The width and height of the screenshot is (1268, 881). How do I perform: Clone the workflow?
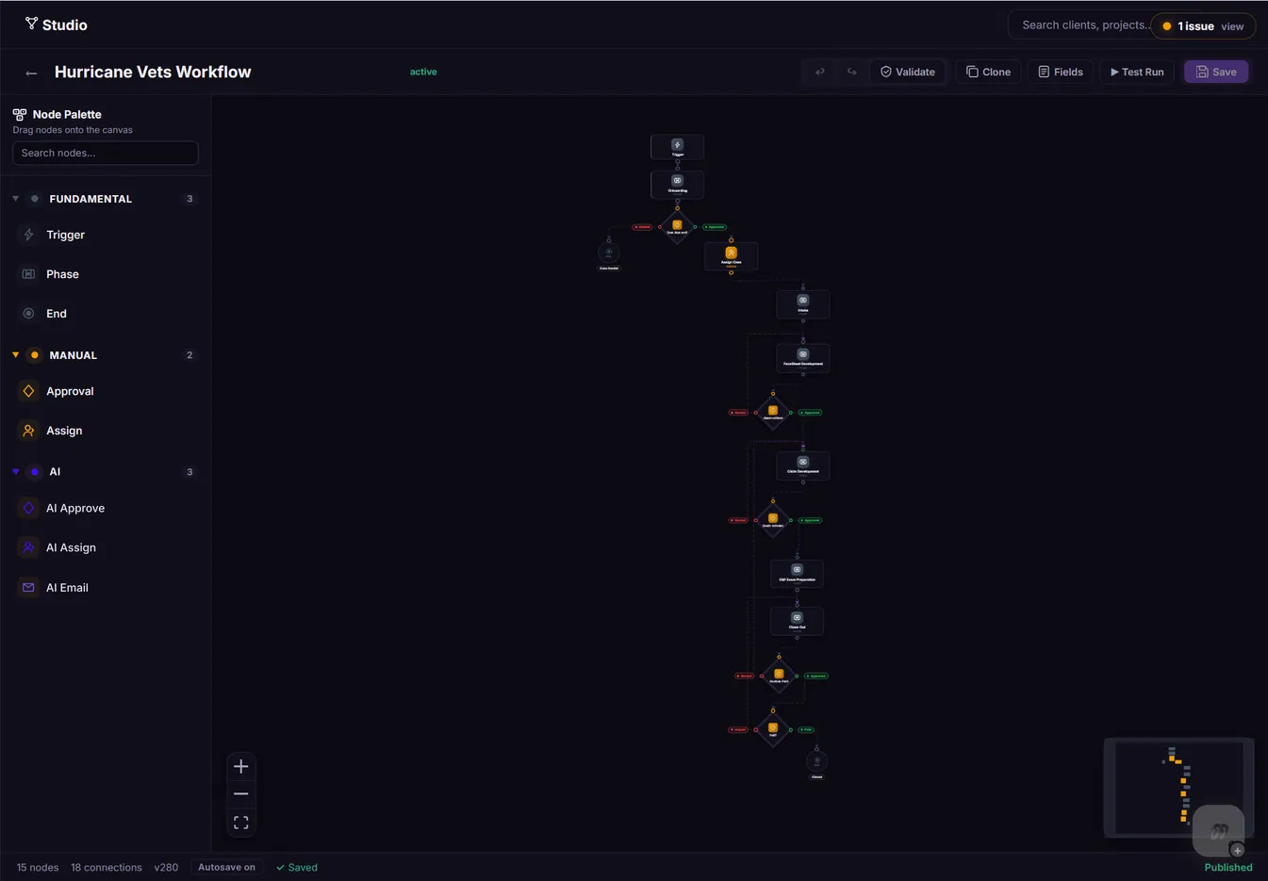(988, 72)
